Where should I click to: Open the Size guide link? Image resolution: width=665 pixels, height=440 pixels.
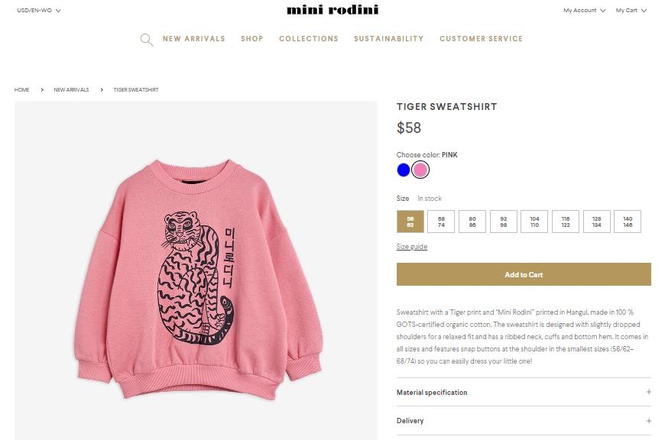[x=411, y=247]
